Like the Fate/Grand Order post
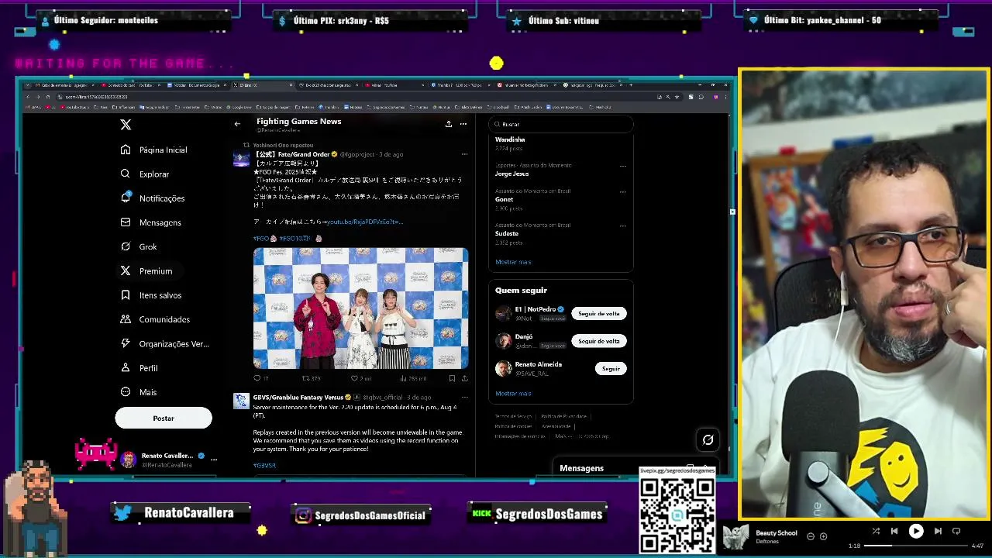Screen dimensions: 992x558 click(x=355, y=378)
